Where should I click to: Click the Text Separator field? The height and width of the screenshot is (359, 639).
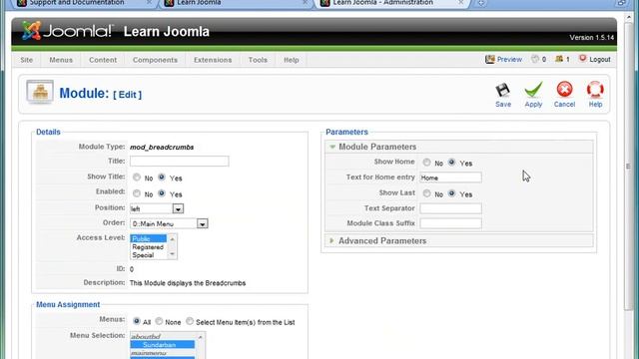click(x=450, y=208)
